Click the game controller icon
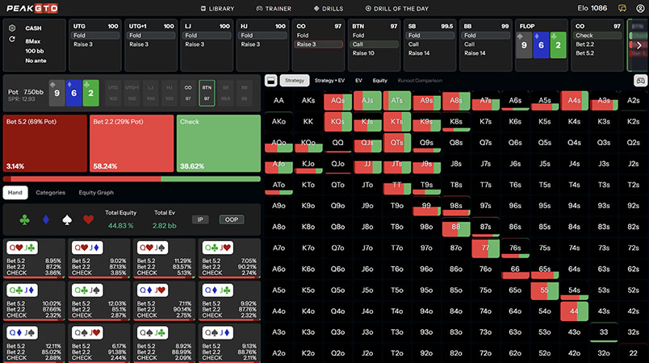The height and width of the screenshot is (363, 649). pyautogui.click(x=640, y=81)
